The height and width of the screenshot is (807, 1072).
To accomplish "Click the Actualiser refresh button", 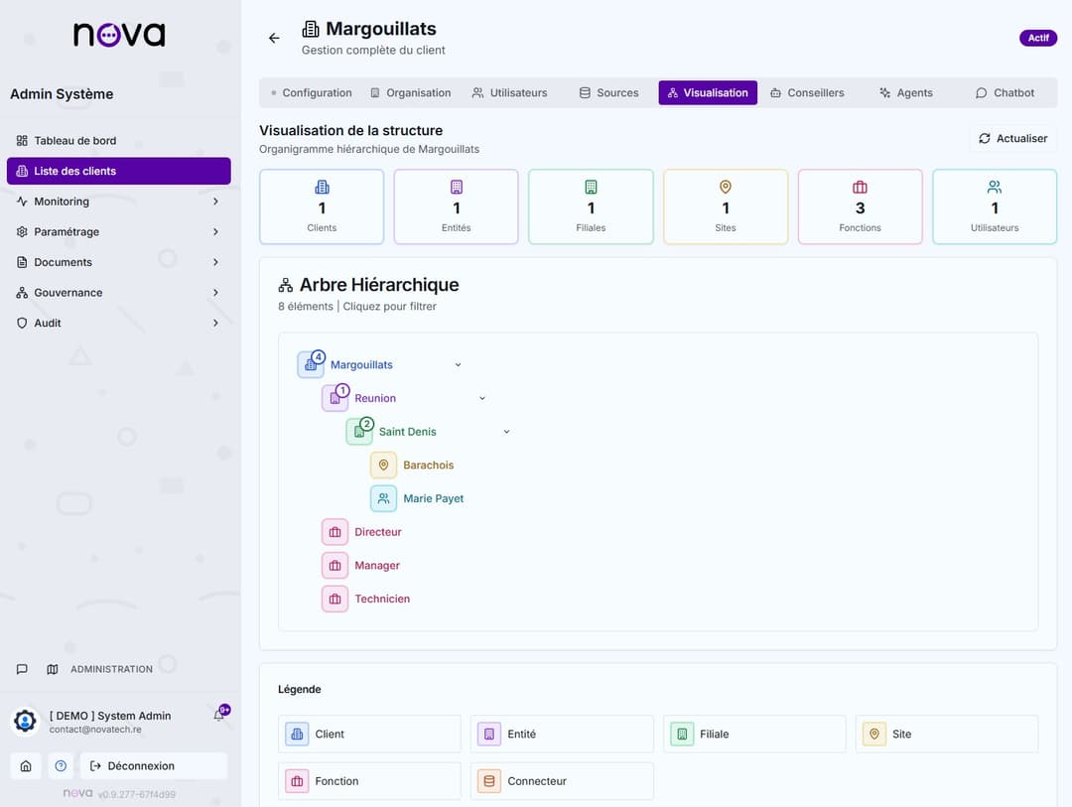I will [1012, 139].
